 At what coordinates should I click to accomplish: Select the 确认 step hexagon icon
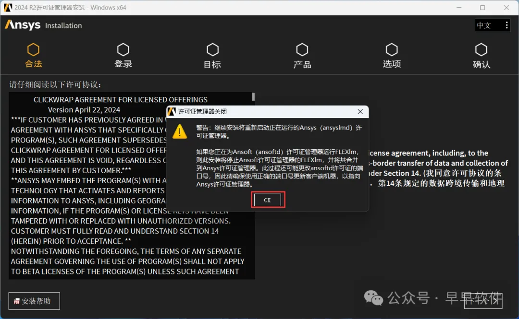481,50
